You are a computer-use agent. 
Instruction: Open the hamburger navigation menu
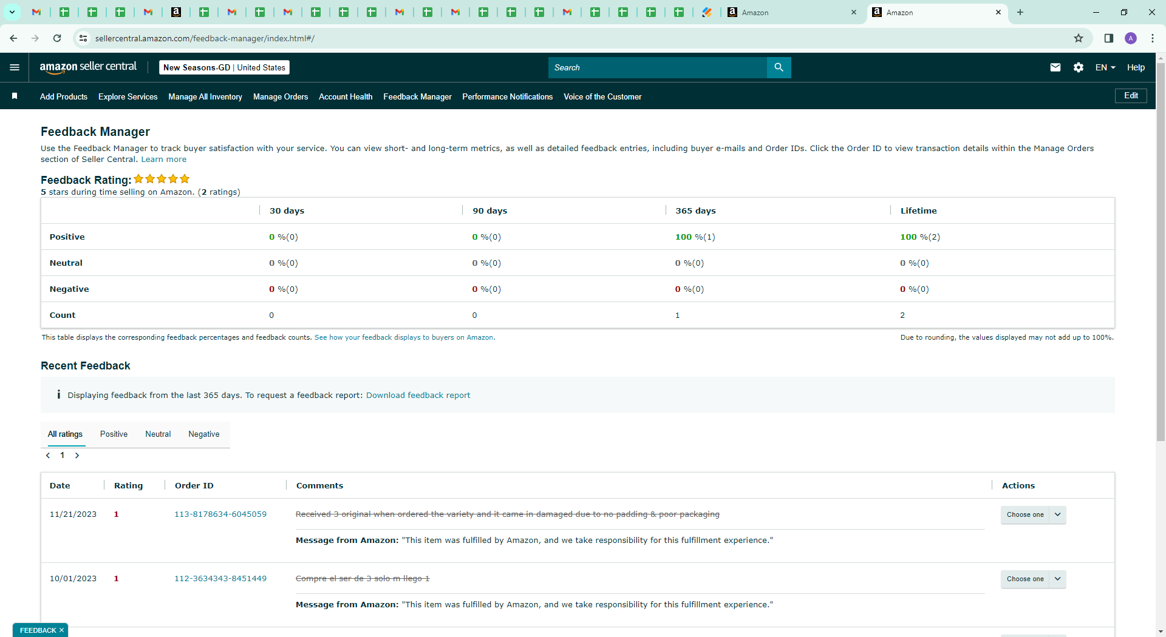[15, 67]
